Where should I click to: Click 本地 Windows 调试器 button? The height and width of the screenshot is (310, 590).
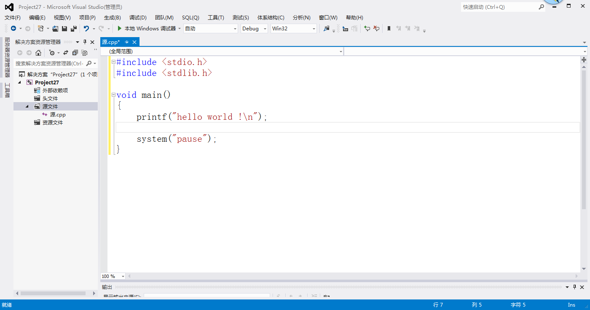click(x=146, y=28)
